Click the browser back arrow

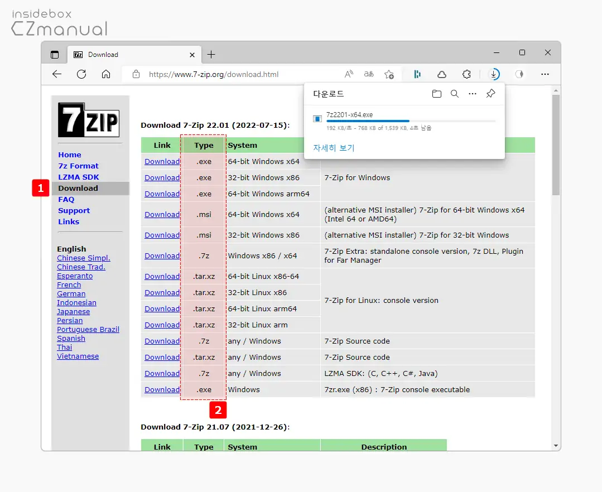pyautogui.click(x=57, y=74)
